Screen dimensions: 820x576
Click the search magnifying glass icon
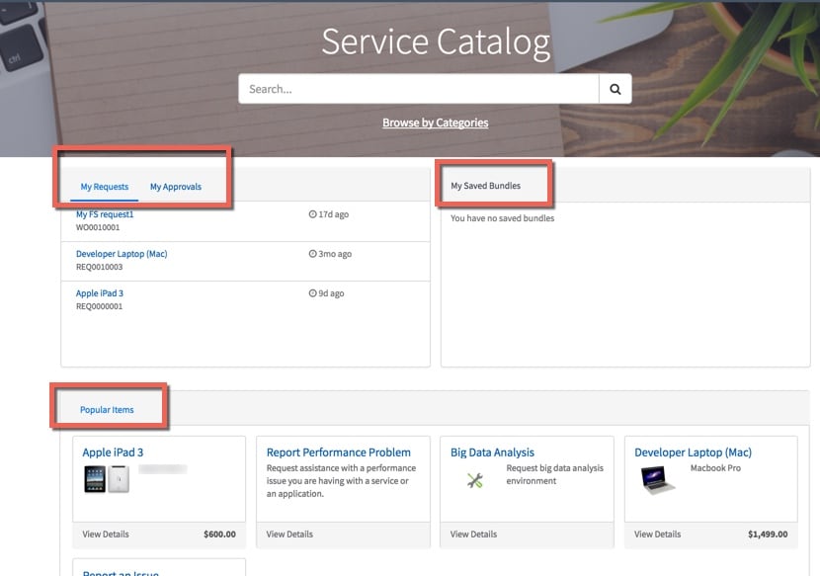(x=615, y=88)
